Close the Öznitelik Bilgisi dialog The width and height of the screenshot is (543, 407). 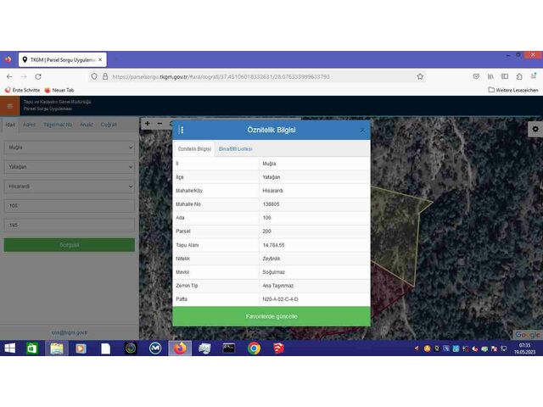(362, 130)
